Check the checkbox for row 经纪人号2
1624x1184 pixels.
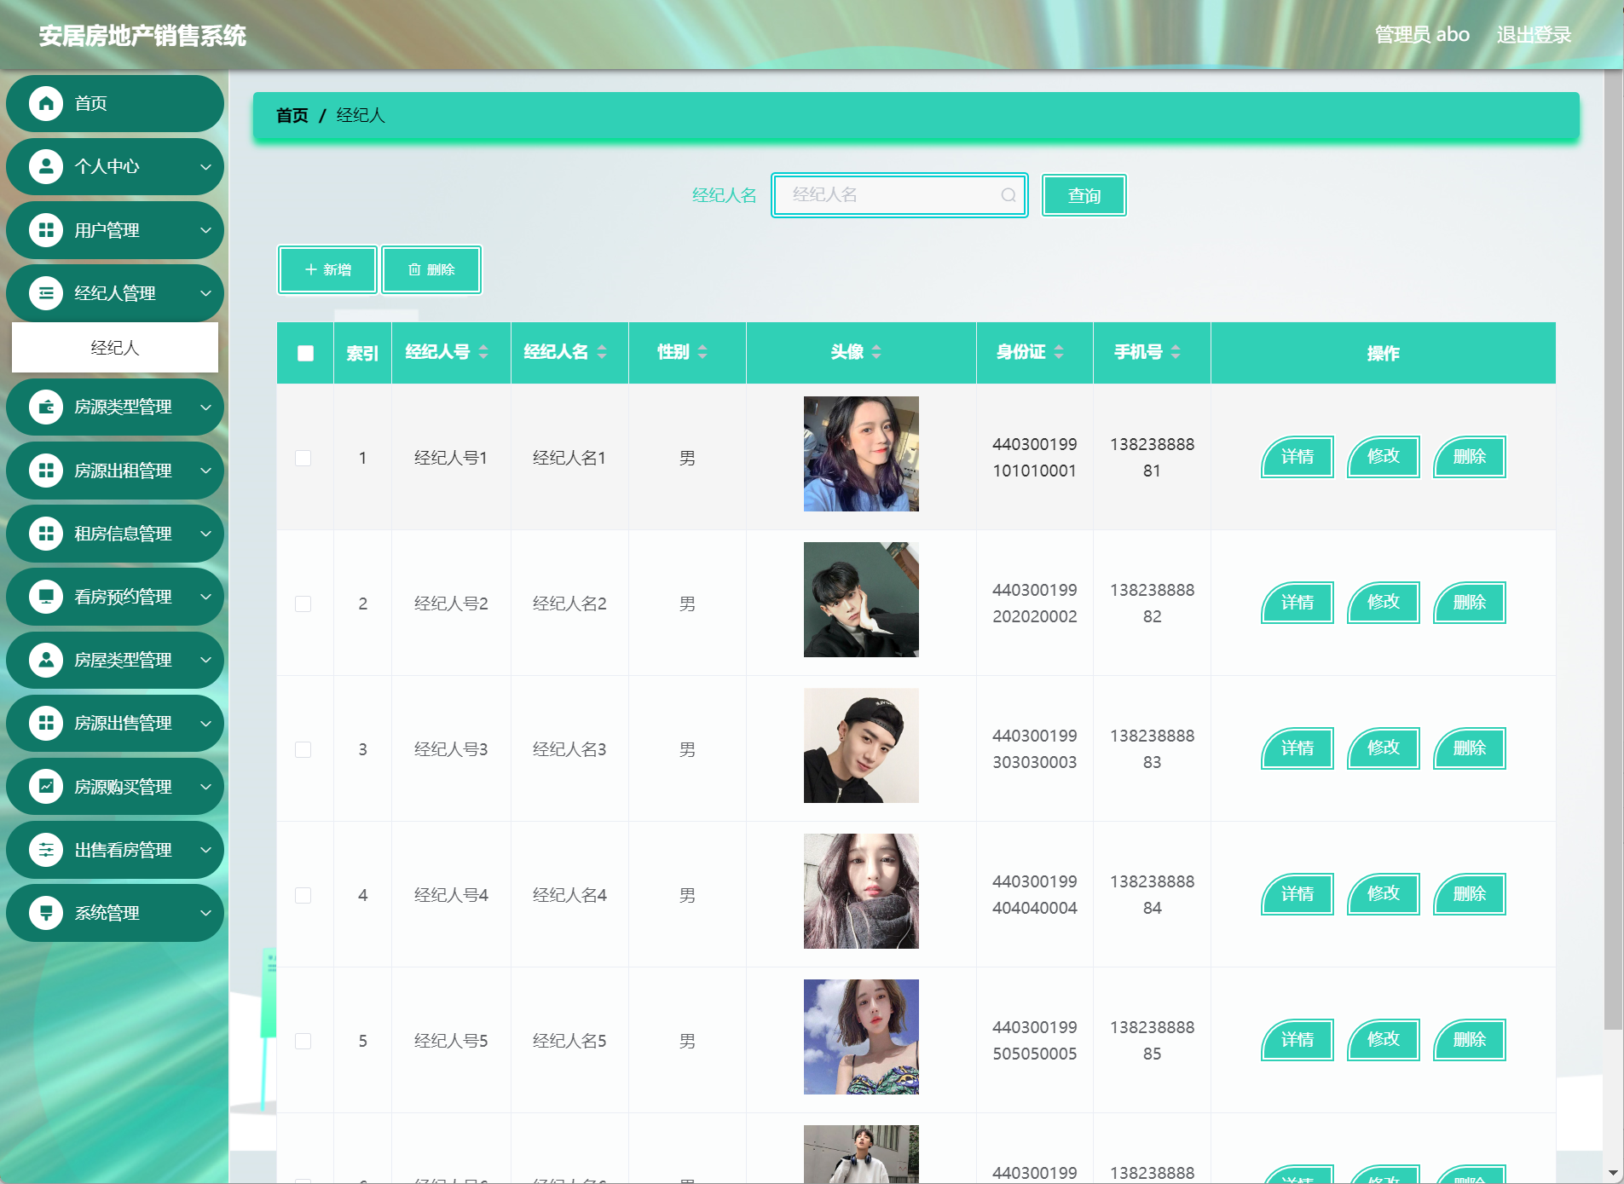coord(303,604)
